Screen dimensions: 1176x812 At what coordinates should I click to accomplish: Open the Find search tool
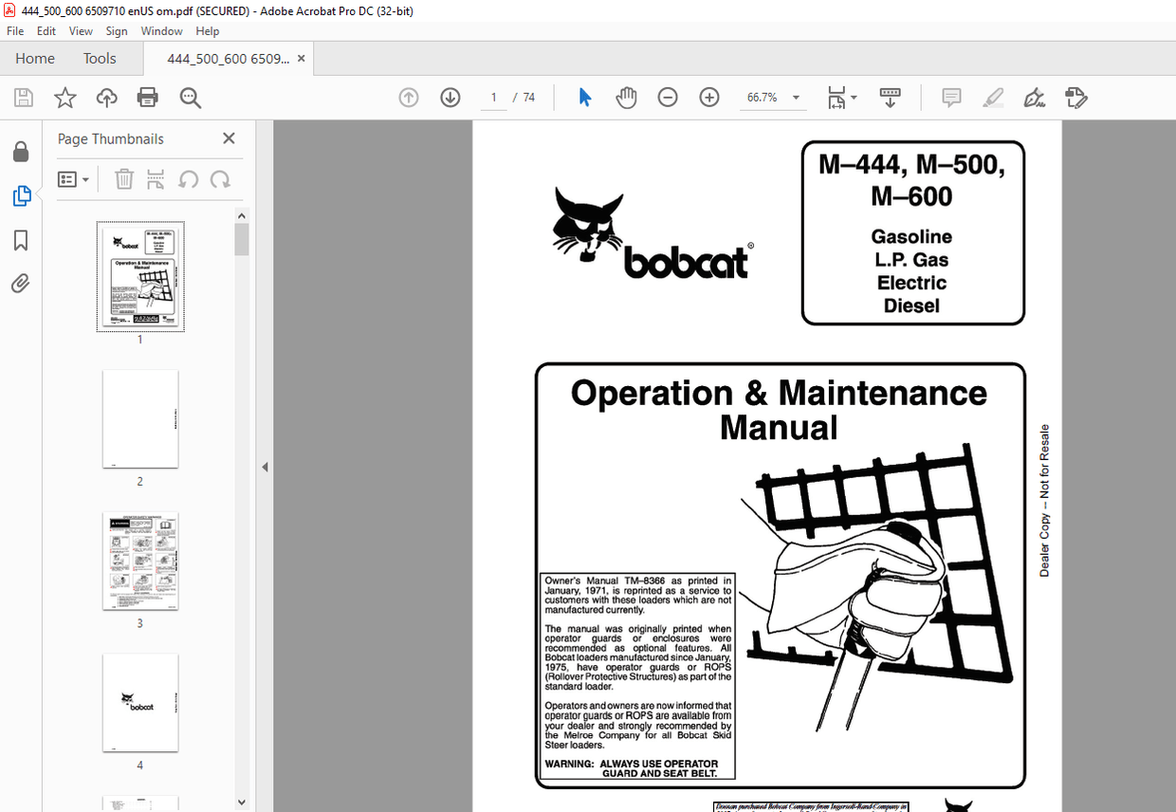click(190, 98)
